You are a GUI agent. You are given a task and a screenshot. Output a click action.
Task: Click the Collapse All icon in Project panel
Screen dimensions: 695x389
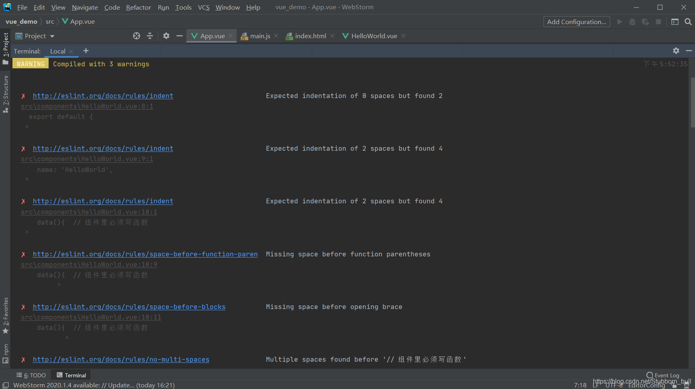click(150, 36)
